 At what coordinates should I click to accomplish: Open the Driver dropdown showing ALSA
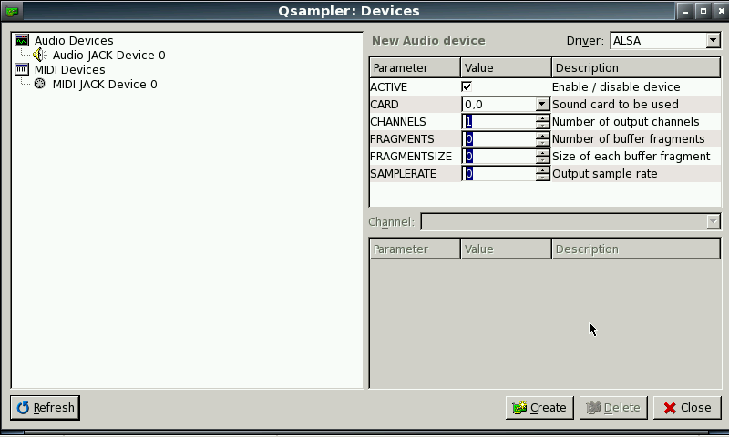(x=665, y=40)
